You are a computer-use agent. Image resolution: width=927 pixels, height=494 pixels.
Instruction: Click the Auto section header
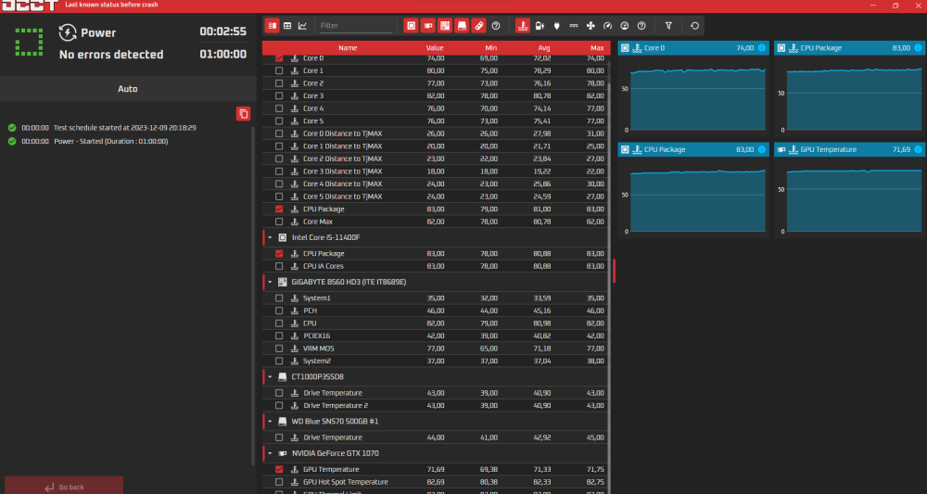tap(128, 89)
